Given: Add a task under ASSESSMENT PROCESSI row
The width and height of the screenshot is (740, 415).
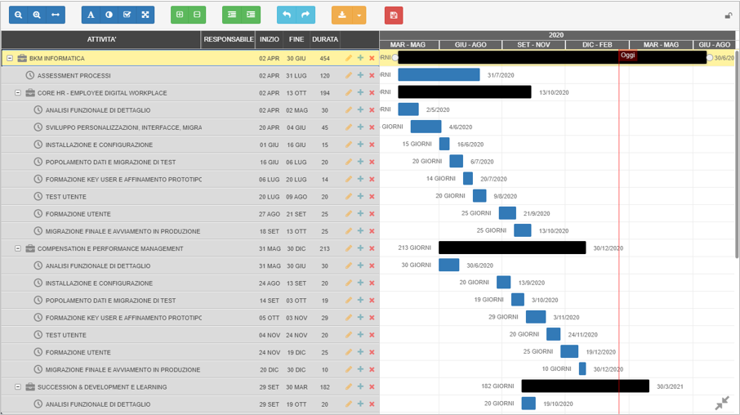Looking at the screenshot, I should pos(360,75).
